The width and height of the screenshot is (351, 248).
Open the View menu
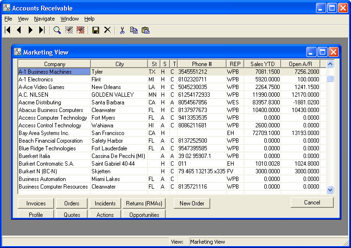[x=23, y=19]
